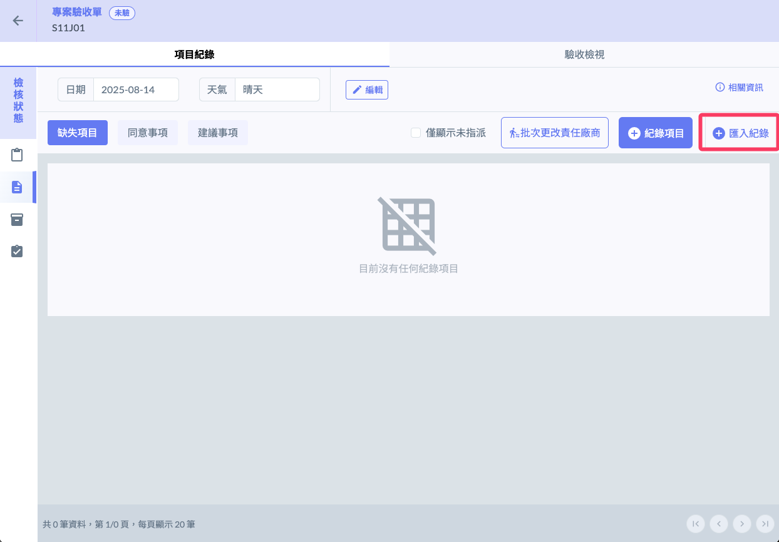Click the back arrow icon
The height and width of the screenshot is (542, 779).
[x=18, y=21]
